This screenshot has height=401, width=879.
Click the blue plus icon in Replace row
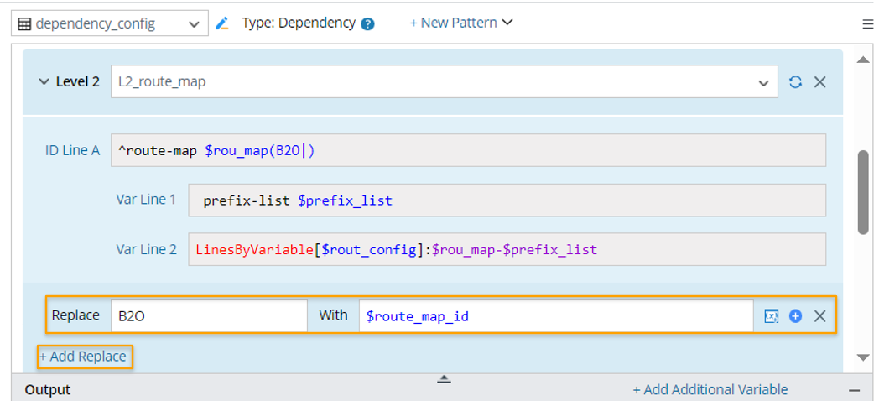[796, 316]
